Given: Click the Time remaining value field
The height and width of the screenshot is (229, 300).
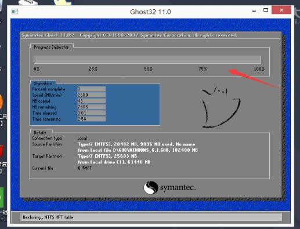Looking at the screenshot, I should point(91,119).
